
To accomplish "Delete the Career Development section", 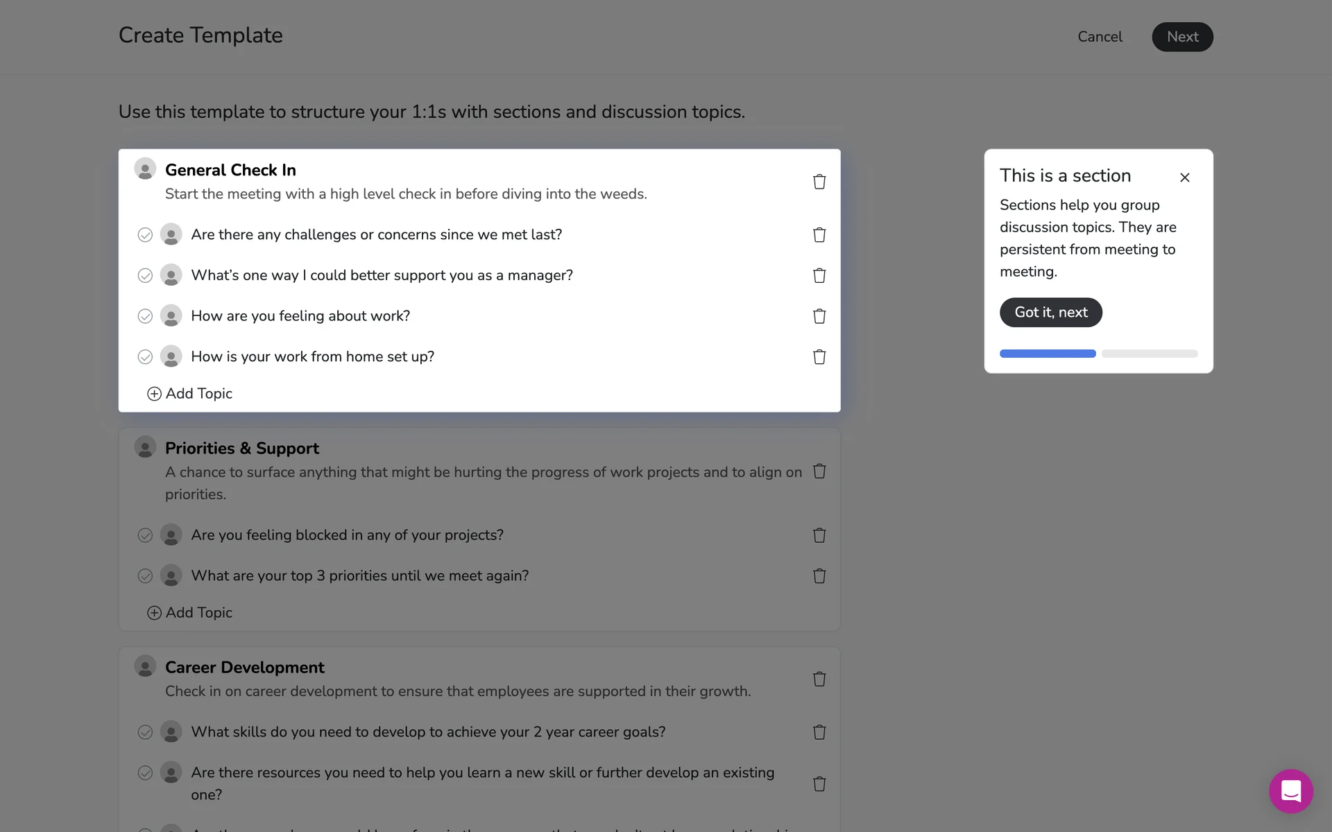I will tap(819, 679).
